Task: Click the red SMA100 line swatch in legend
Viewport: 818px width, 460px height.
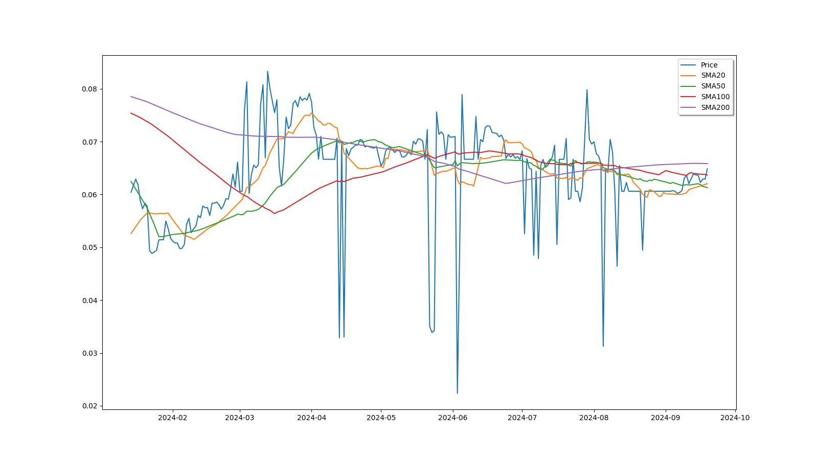Action: (x=689, y=97)
